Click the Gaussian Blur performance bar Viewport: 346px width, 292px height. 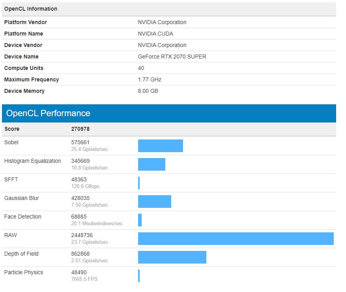(155, 202)
